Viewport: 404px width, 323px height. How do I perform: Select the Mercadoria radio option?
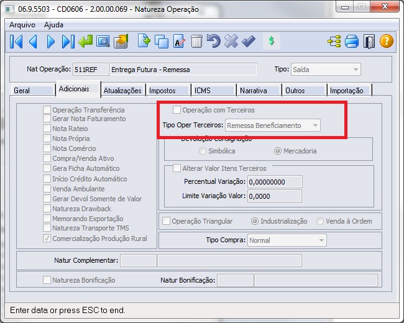[x=278, y=151]
